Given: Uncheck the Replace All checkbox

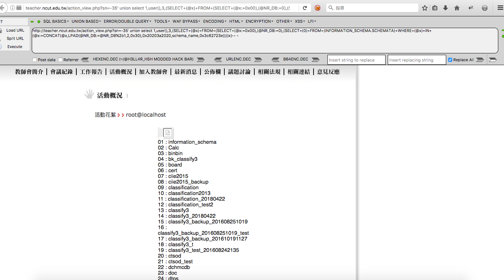Looking at the screenshot, I should [450, 60].
